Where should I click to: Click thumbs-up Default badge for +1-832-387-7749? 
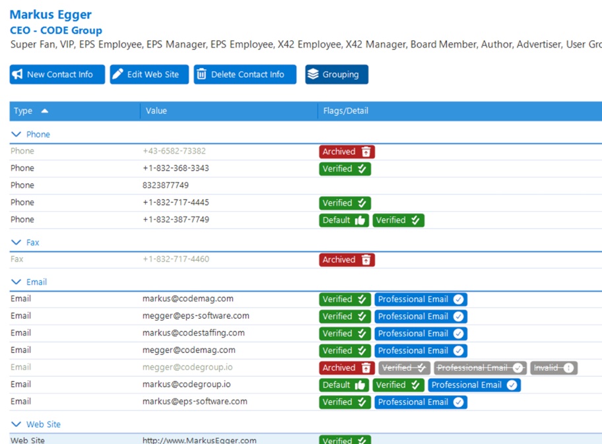(x=344, y=220)
